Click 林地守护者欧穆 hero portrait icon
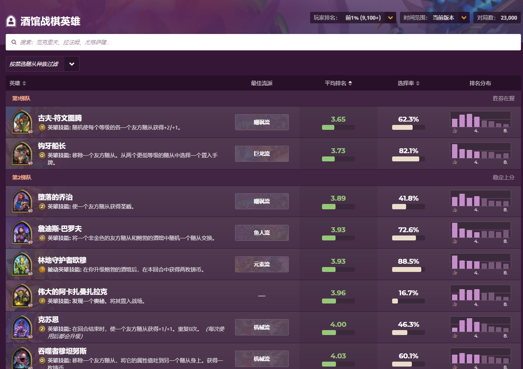523x369 pixels. point(22,264)
